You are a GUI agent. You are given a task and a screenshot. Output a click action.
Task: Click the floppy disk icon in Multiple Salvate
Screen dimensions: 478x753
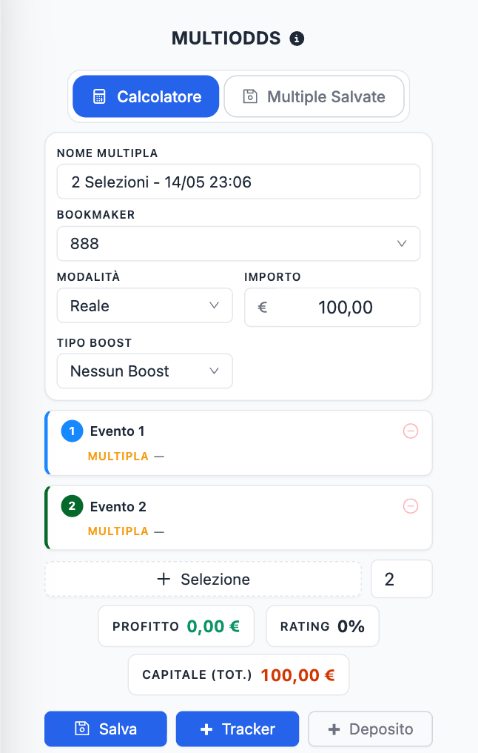pos(250,96)
